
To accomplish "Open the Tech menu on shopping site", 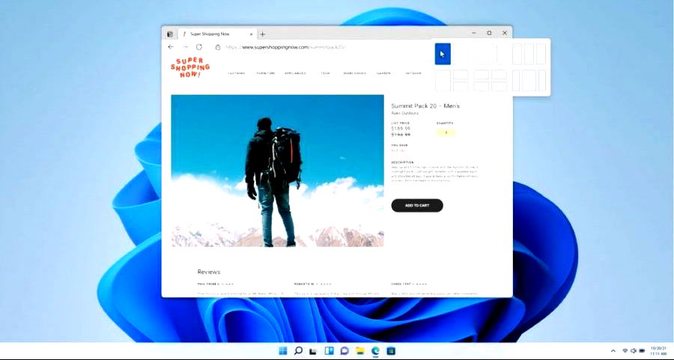I will (326, 73).
